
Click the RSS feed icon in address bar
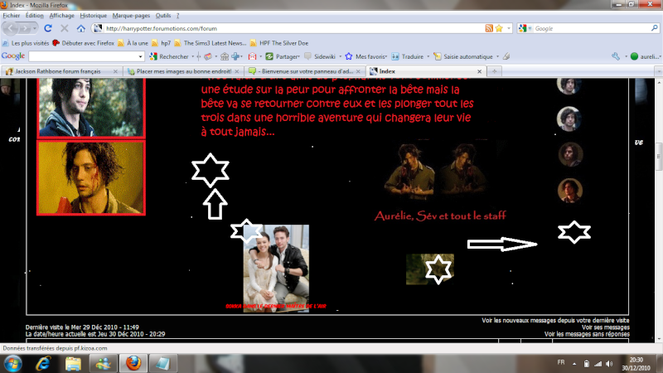pos(489,28)
